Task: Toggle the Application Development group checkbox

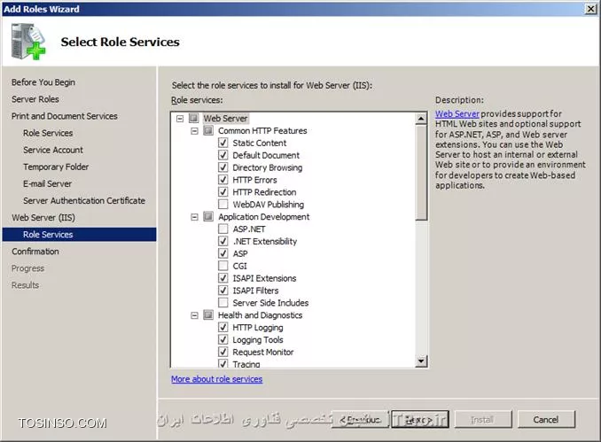Action: click(208, 217)
